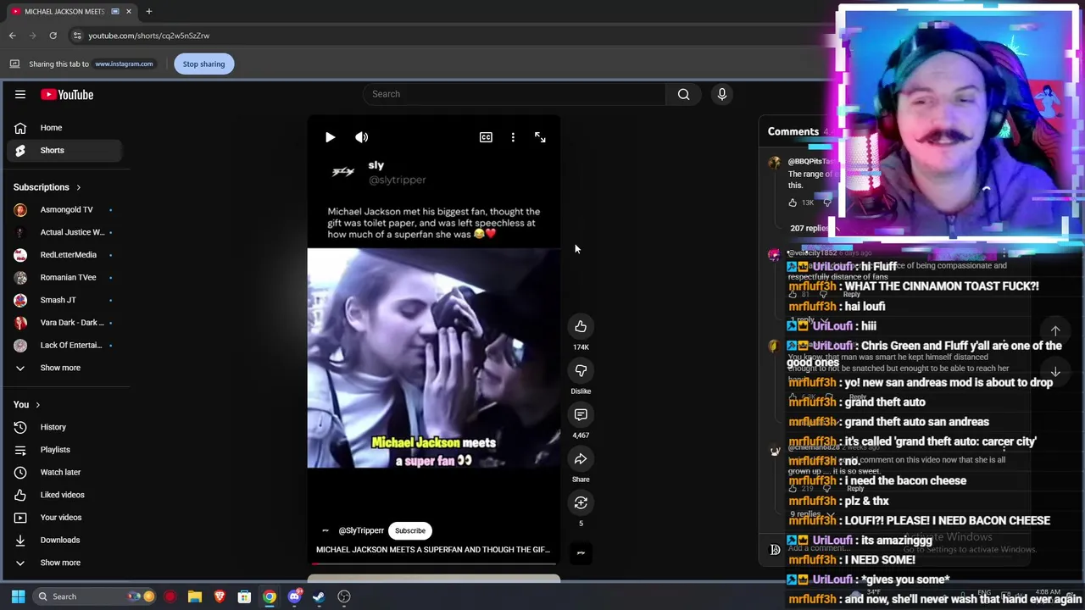1085x610 pixels.
Task: Click the search magnifier button
Action: 683,94
